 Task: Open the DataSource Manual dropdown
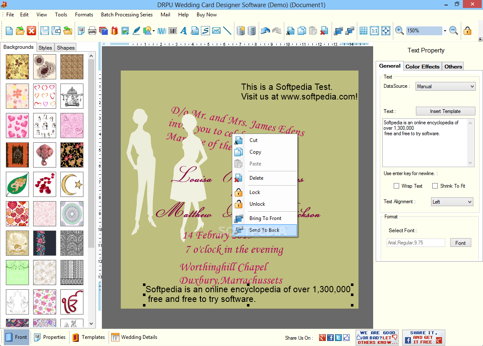[x=445, y=86]
